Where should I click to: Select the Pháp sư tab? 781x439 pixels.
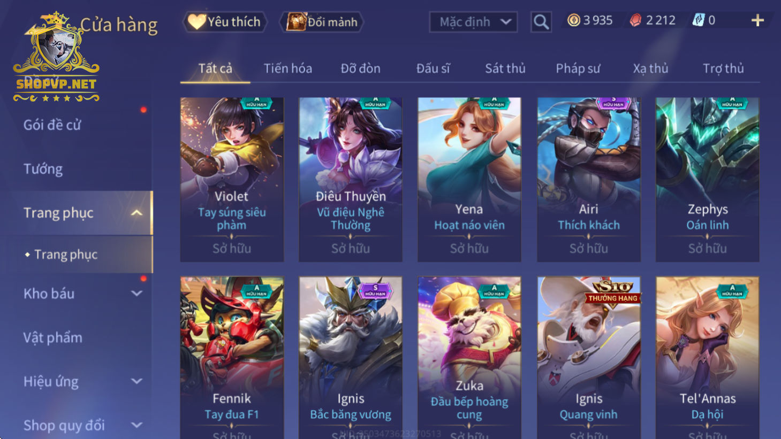[x=578, y=68]
